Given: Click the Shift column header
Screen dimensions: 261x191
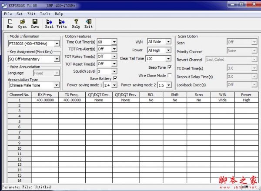Looking at the screenshot, I should point(175,95).
